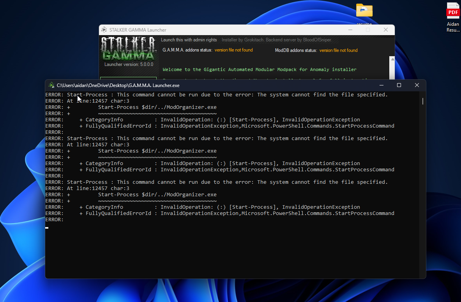Click the STALKER GAMMA Launcher title bar icon

[x=104, y=30]
